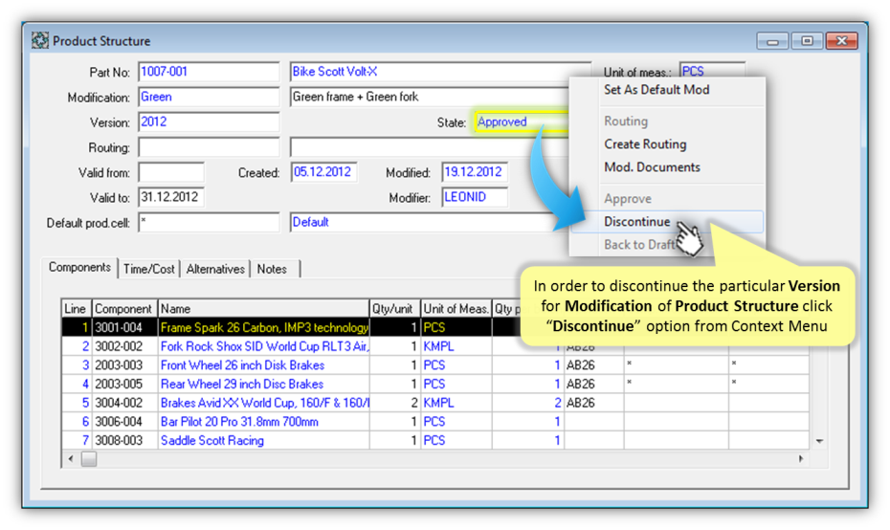Click Create Routing in context menu
This screenshot has height=530, width=890.
[x=644, y=144]
